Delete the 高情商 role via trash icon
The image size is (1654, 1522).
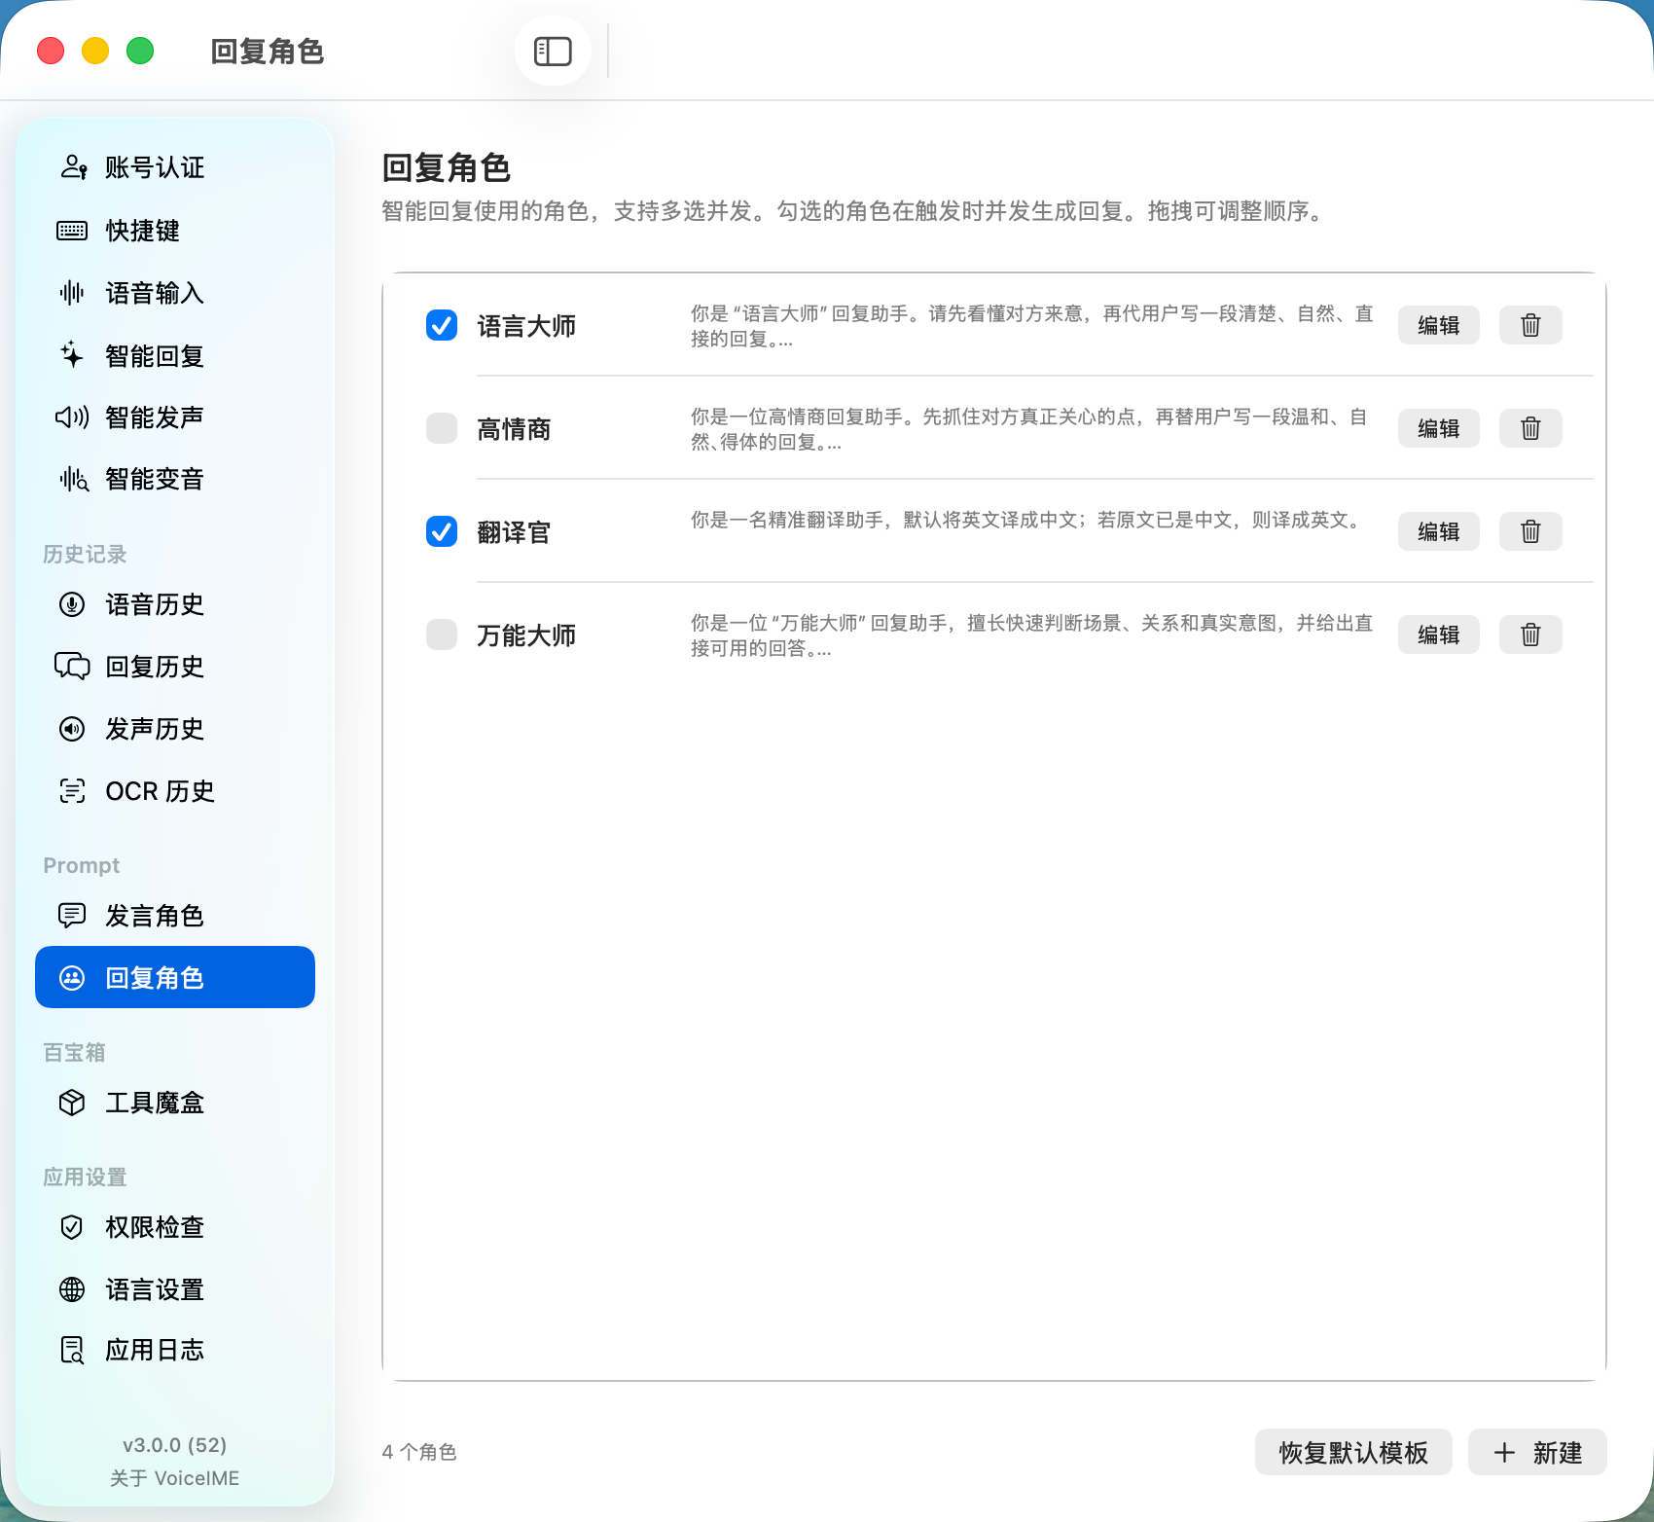pyautogui.click(x=1530, y=428)
